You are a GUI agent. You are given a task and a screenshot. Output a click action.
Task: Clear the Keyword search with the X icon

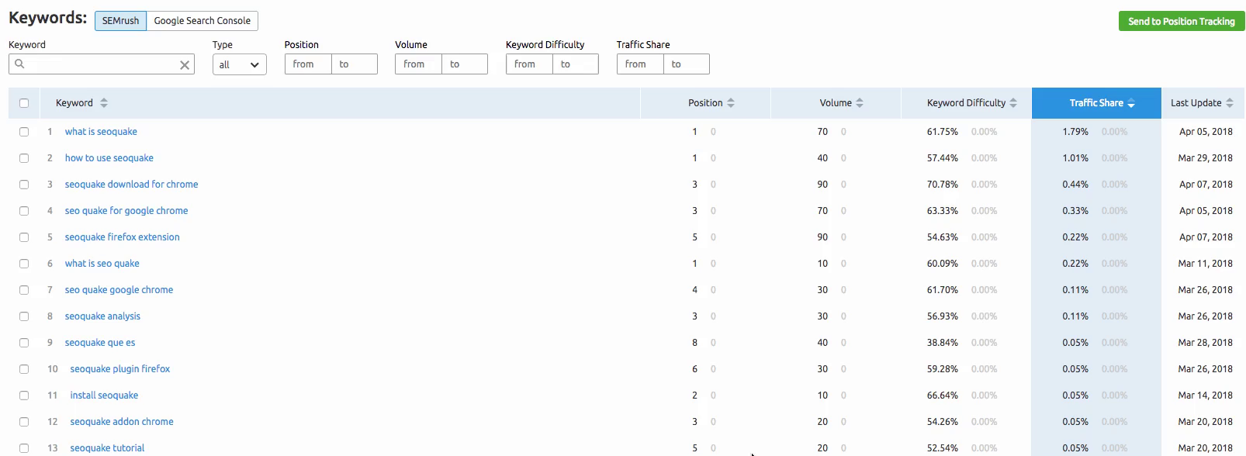tap(185, 65)
